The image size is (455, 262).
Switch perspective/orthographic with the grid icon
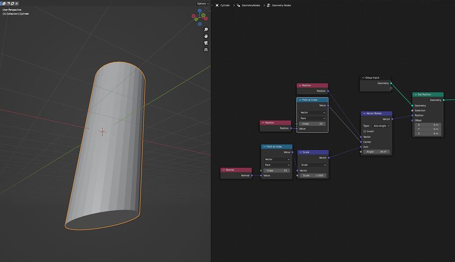[206, 50]
